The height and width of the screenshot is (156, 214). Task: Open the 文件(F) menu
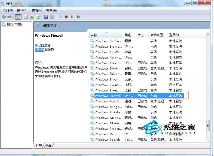tap(8, 10)
